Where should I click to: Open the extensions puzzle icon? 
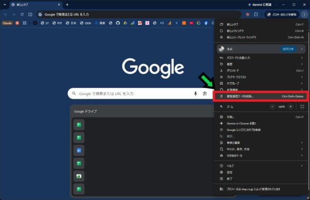(256, 14)
